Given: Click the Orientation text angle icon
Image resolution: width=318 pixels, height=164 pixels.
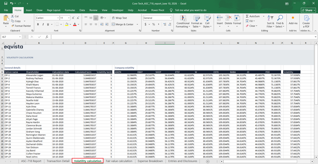Looking at the screenshot, I should coord(102,18).
